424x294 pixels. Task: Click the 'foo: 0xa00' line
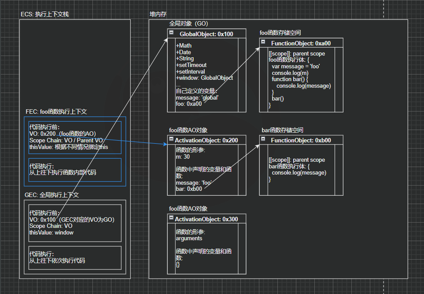point(189,104)
